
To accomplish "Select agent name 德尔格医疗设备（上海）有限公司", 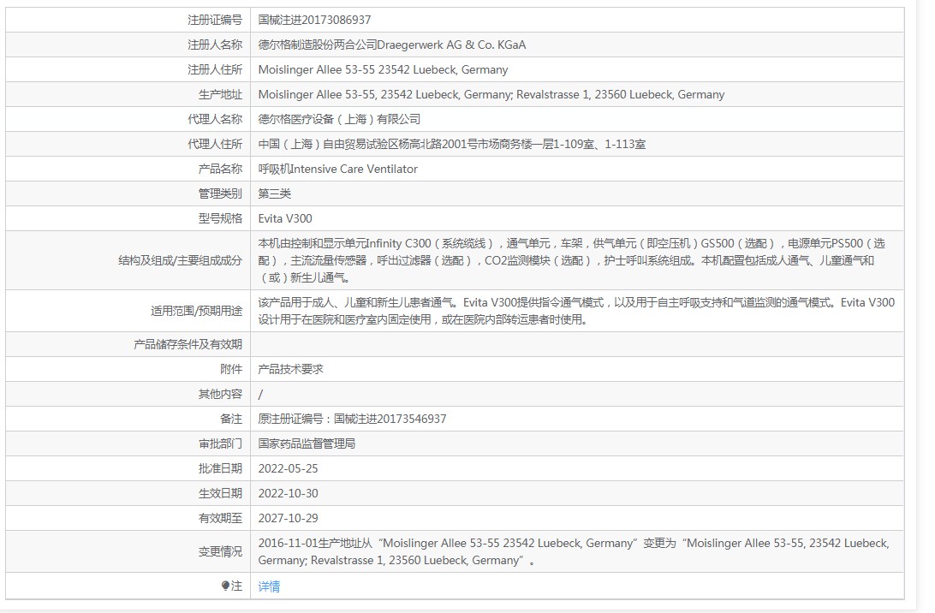I will click(339, 119).
